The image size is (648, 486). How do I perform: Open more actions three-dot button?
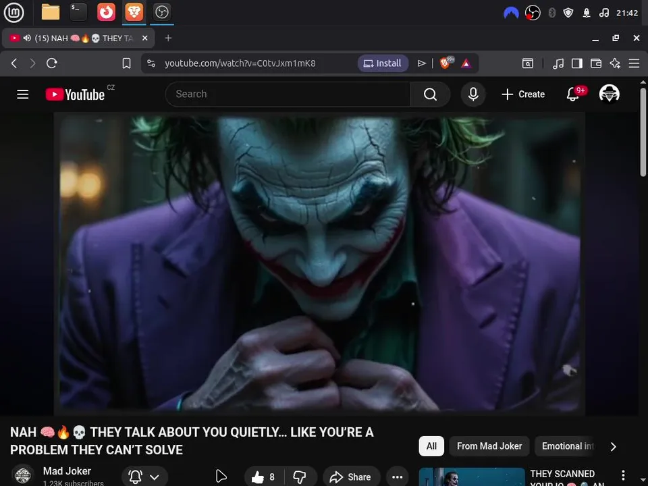click(x=398, y=477)
